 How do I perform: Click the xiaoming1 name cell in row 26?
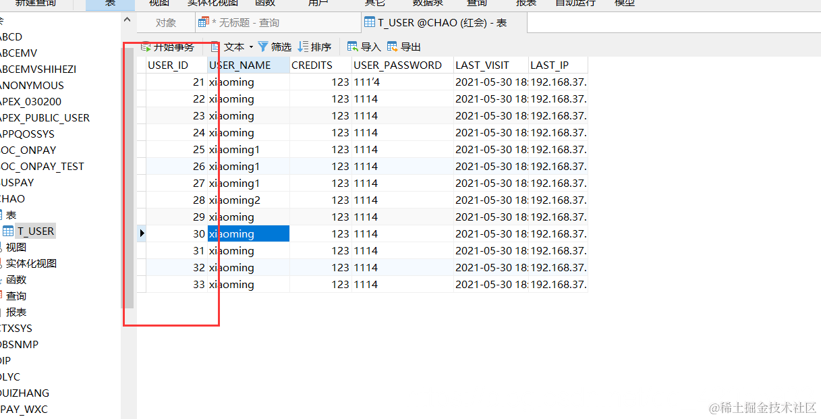coord(248,167)
